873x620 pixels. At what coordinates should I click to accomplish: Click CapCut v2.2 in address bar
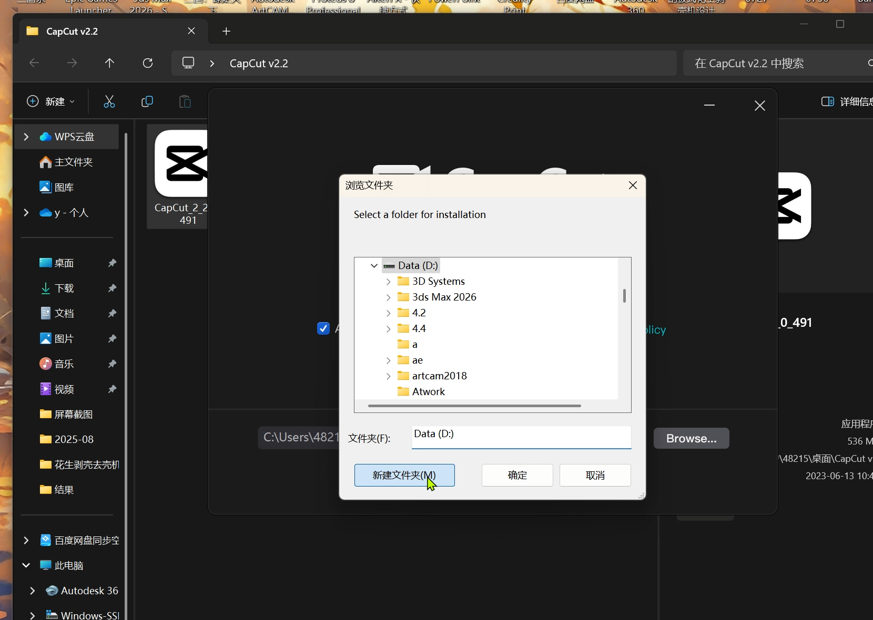tap(259, 64)
